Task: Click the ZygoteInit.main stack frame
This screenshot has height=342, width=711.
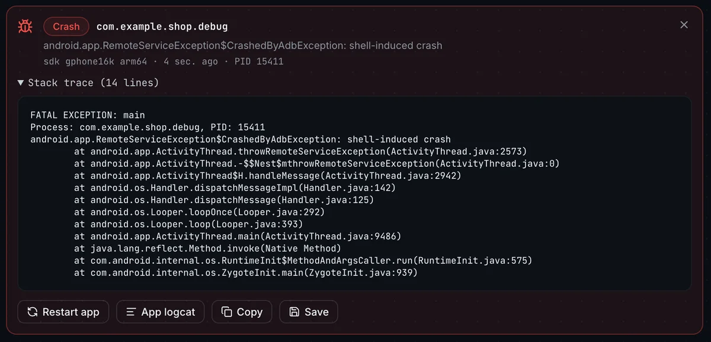Action: (246, 273)
